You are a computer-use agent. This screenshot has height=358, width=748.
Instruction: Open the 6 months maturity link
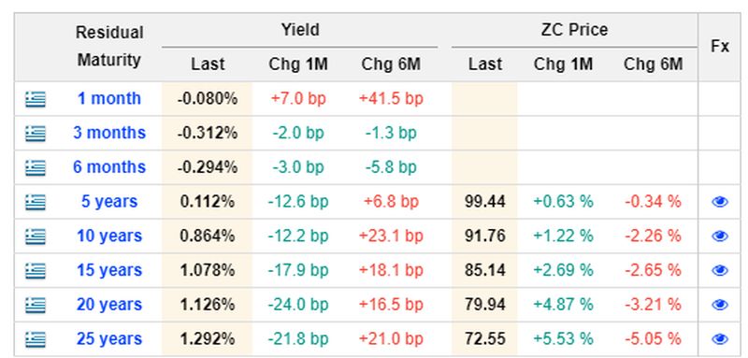tap(109, 167)
